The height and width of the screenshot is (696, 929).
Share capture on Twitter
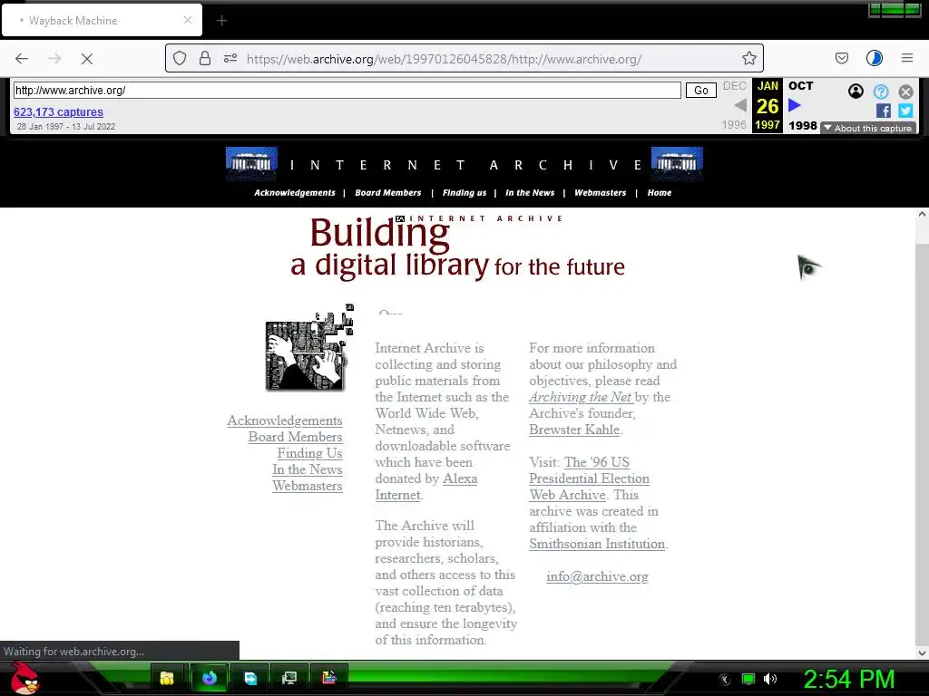coord(905,111)
